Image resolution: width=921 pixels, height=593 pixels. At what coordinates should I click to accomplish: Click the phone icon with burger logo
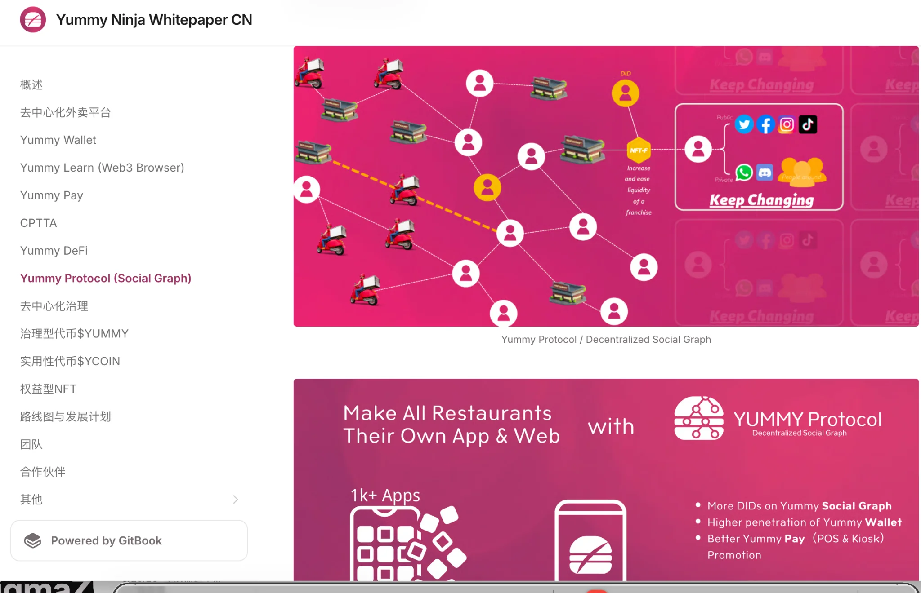point(590,540)
